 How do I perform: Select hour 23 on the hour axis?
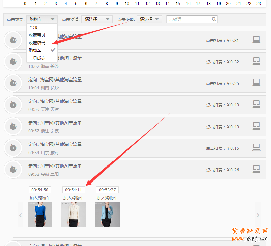(x=258, y=4)
